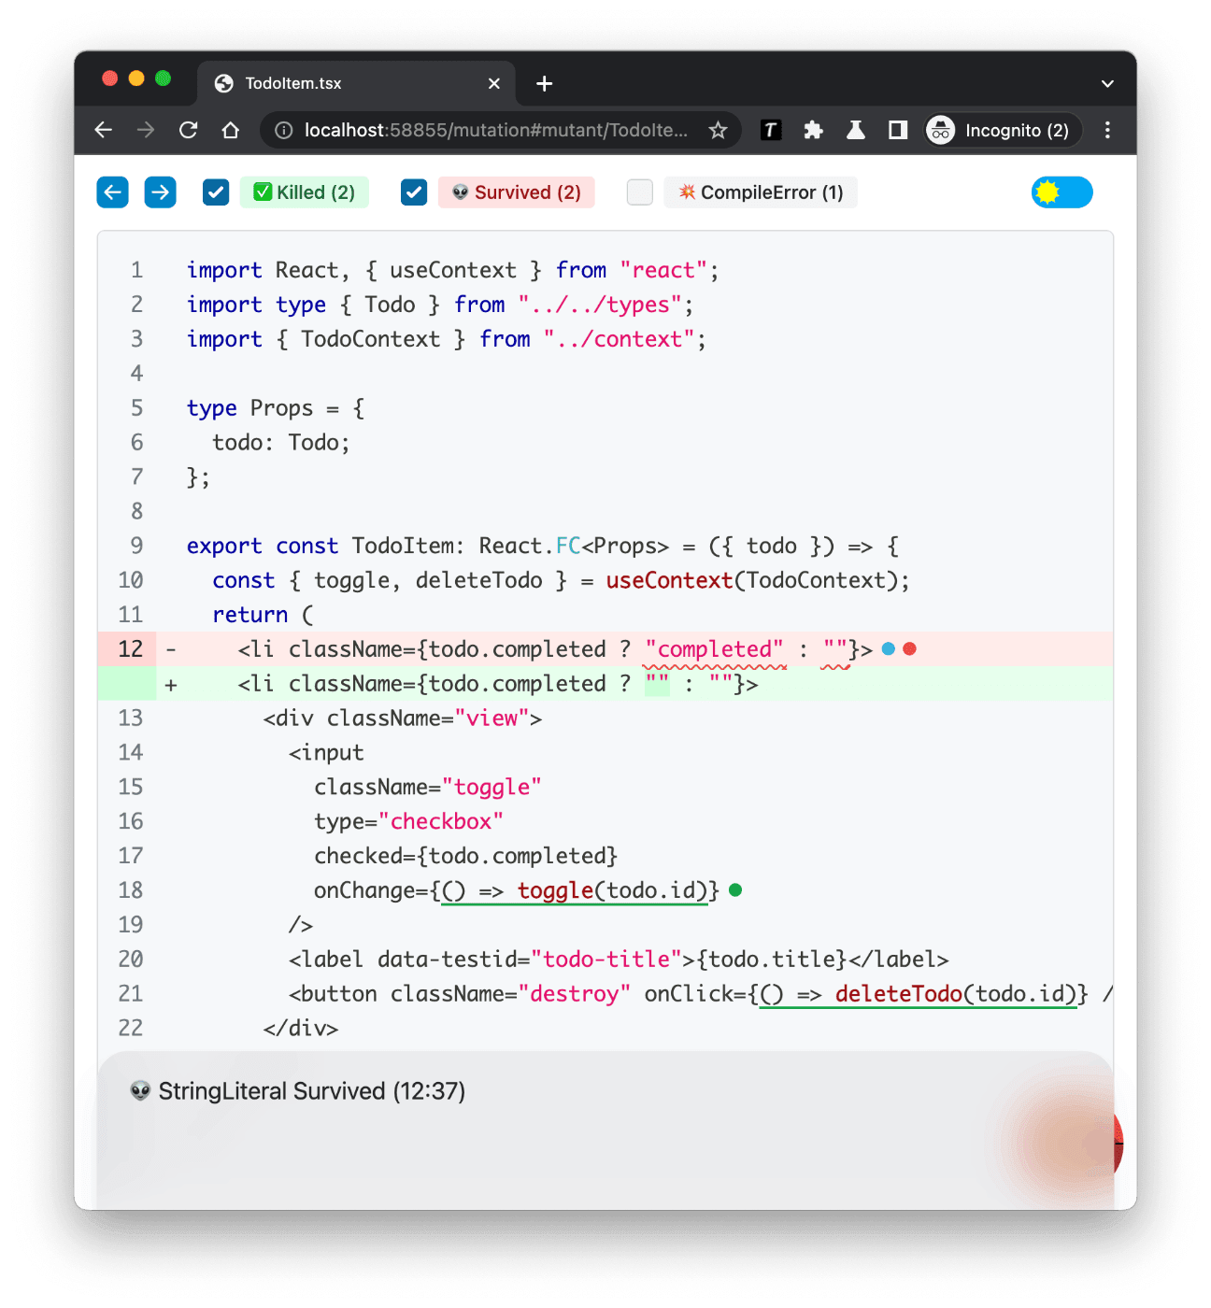Click the yellow minimize window dot

[136, 78]
